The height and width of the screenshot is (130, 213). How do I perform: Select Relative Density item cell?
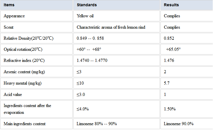point(36,38)
